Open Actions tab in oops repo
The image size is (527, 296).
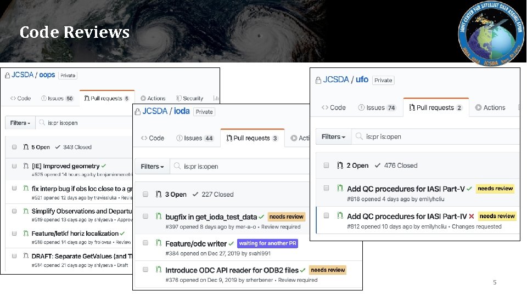[x=153, y=98]
